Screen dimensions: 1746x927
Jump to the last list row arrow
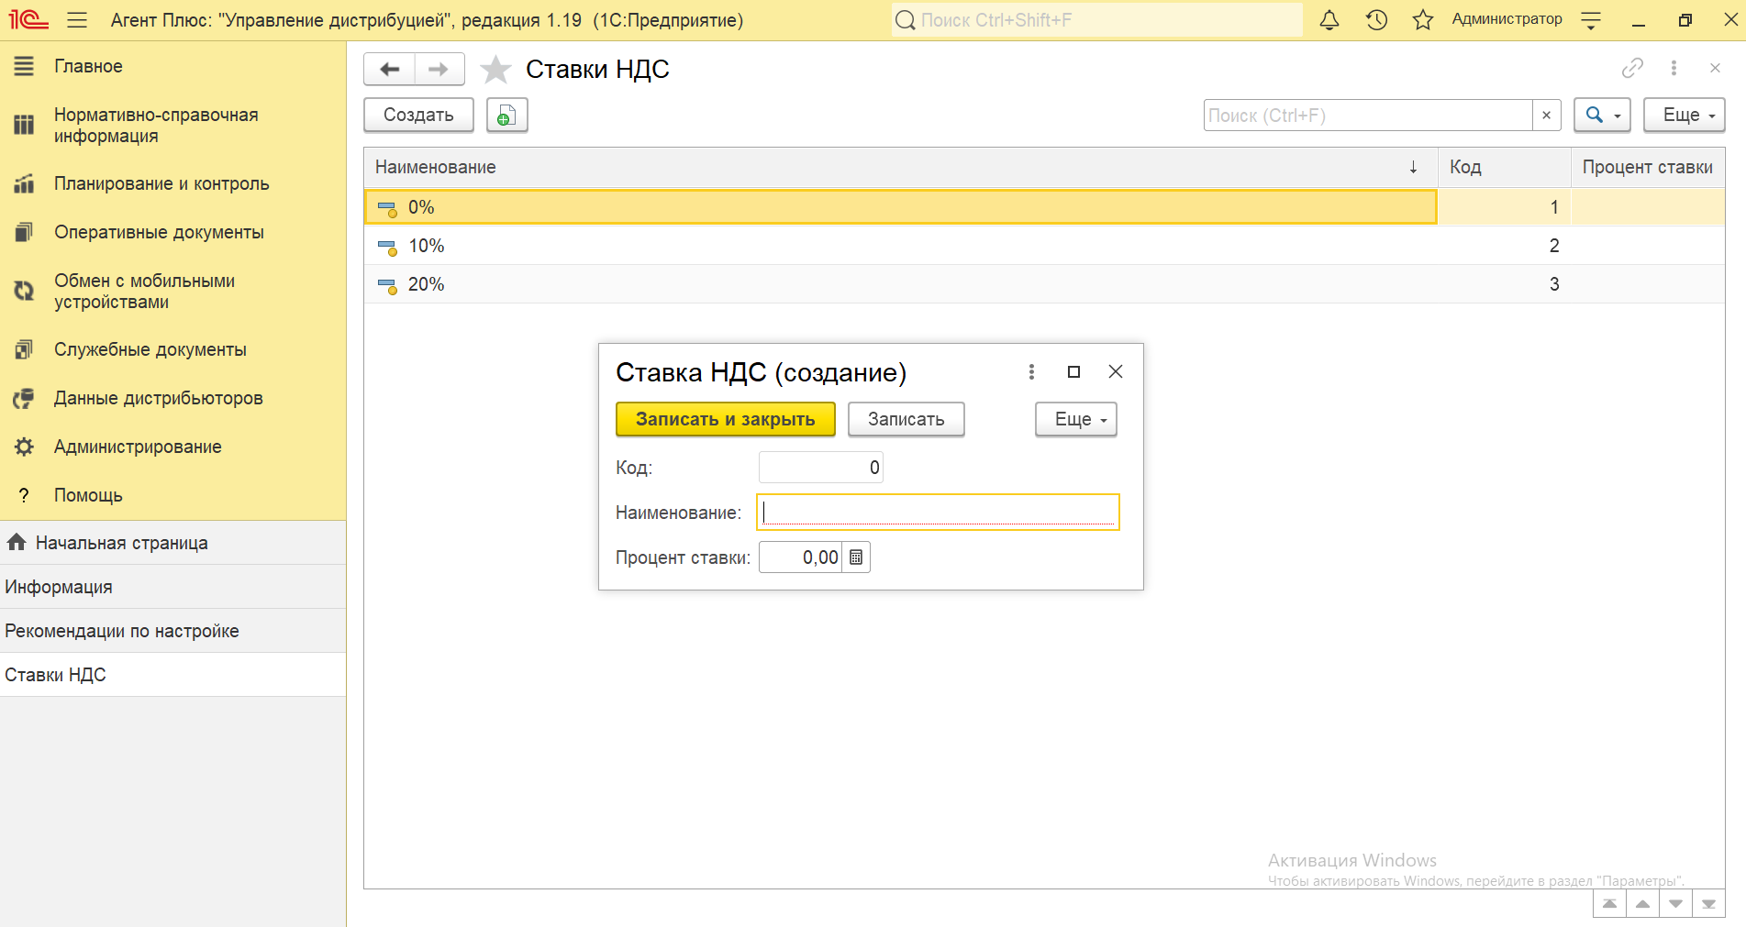1708,904
